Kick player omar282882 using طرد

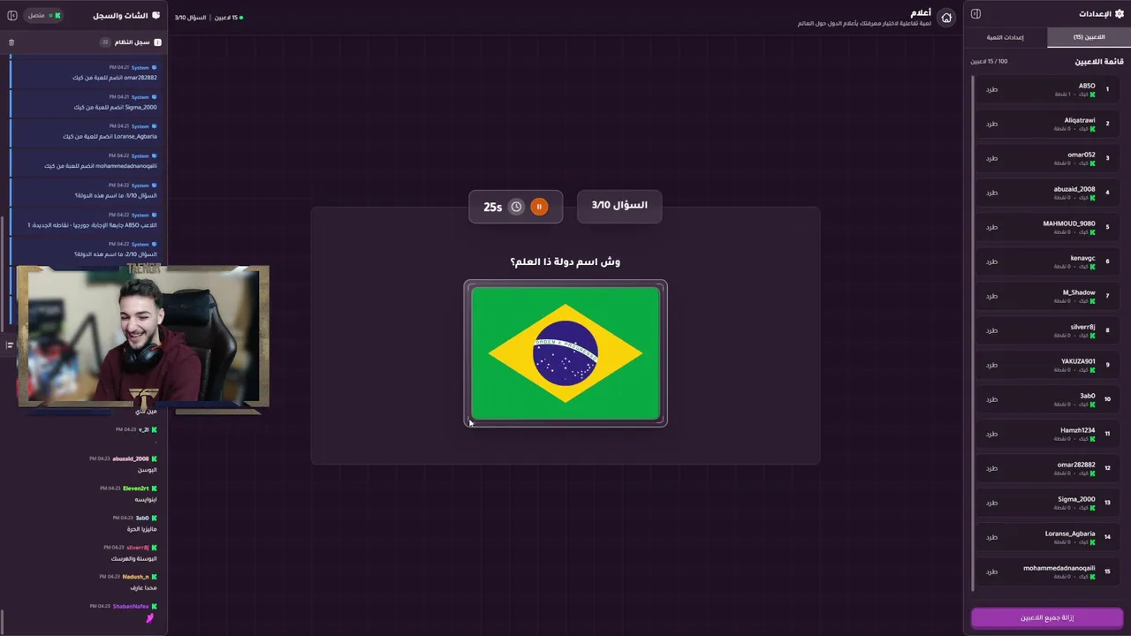pyautogui.click(x=991, y=468)
